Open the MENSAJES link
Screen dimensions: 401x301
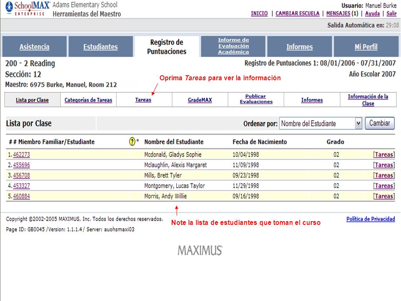tap(338, 13)
